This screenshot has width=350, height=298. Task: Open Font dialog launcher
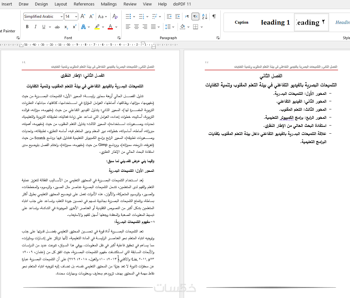click(x=119, y=38)
